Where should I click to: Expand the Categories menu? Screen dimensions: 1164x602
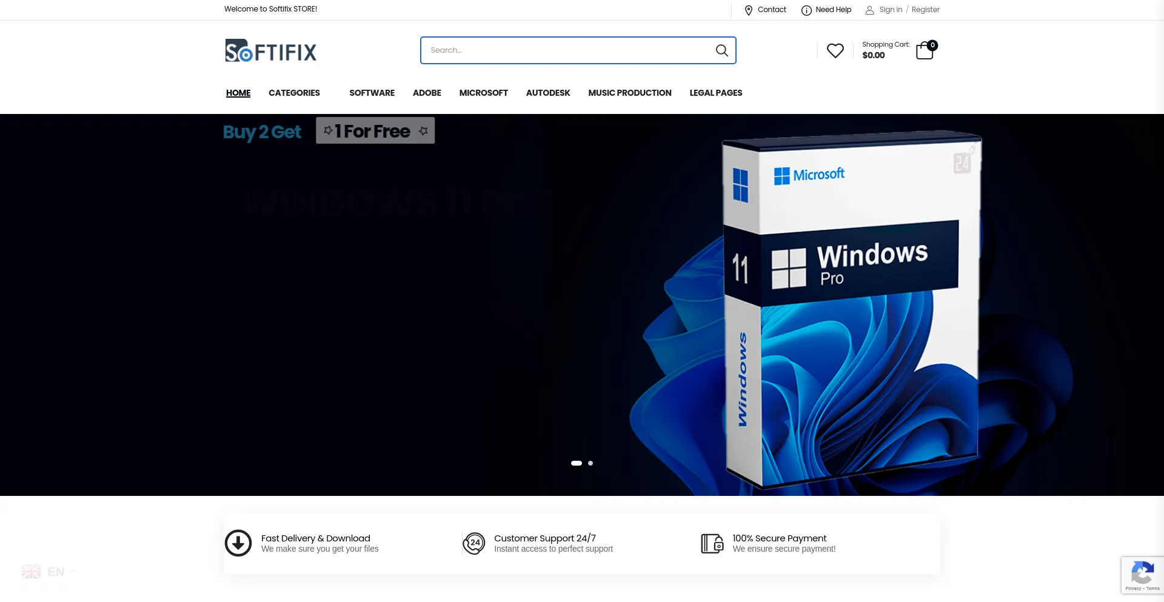(294, 93)
